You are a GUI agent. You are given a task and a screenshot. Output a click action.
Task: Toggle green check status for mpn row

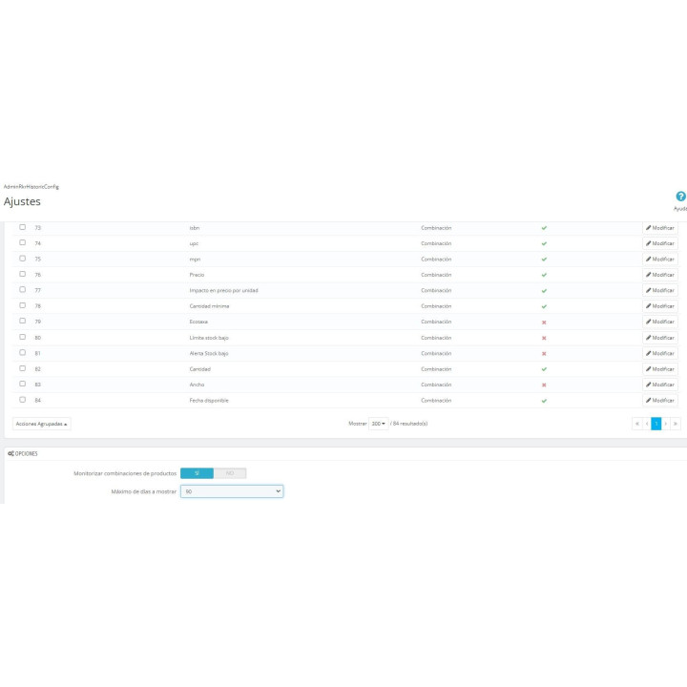[x=544, y=260]
